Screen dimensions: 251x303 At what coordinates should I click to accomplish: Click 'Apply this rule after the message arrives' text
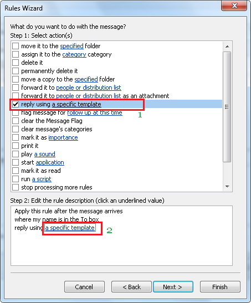coord(69,211)
